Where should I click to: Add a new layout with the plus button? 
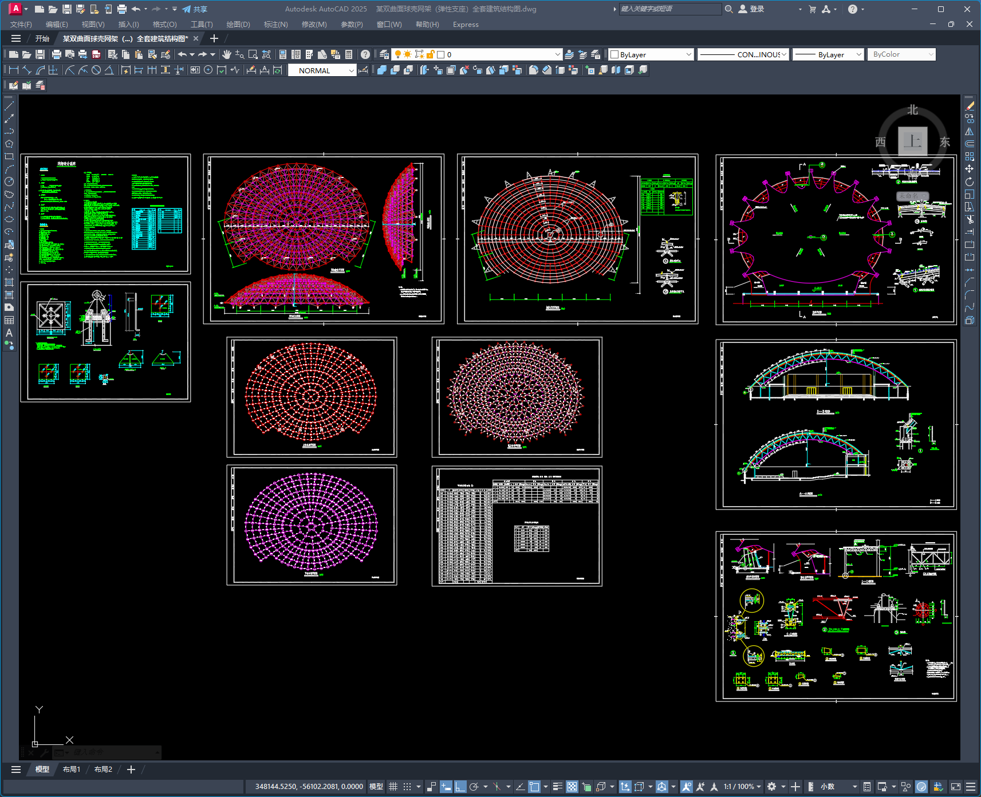(x=131, y=770)
